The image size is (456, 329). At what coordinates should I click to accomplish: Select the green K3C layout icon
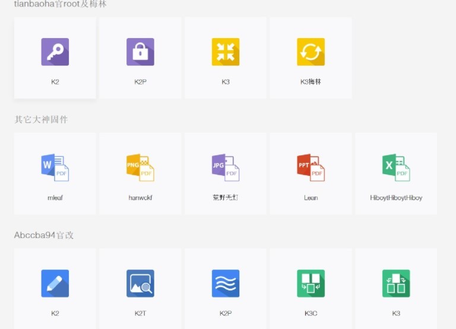click(x=311, y=283)
